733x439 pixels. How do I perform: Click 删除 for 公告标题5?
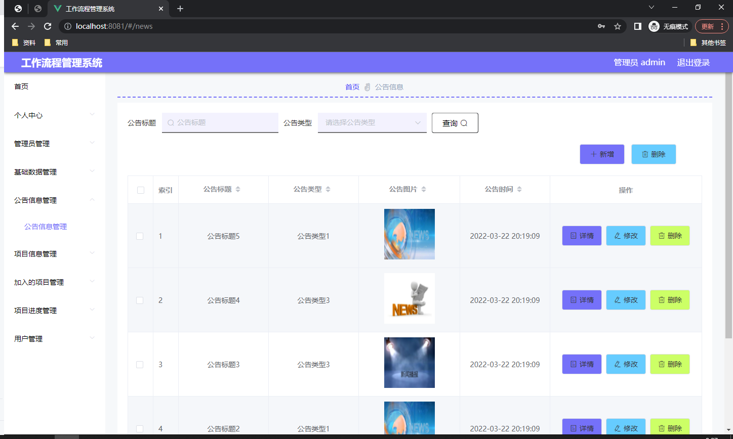pos(670,236)
